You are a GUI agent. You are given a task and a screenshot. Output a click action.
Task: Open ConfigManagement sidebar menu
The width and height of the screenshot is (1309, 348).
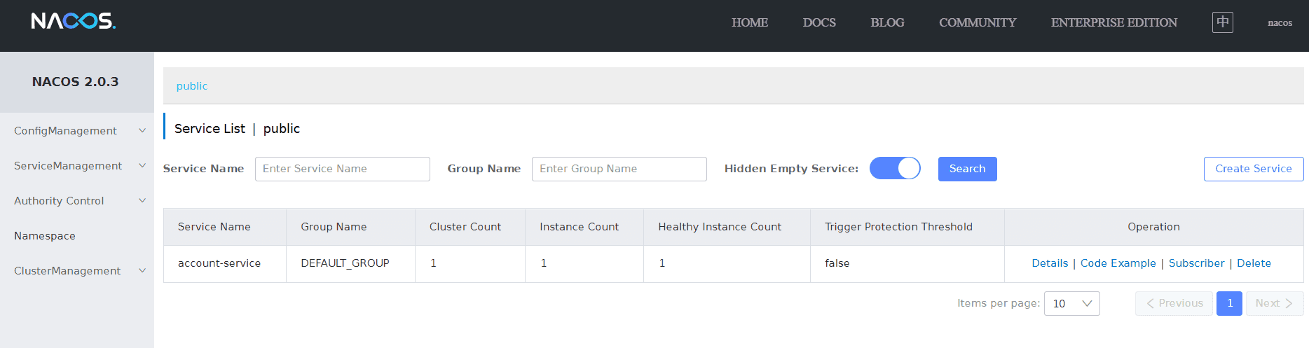[x=77, y=131]
